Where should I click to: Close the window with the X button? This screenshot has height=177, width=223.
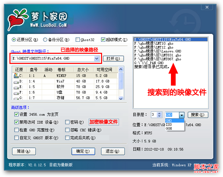tap(207, 7)
